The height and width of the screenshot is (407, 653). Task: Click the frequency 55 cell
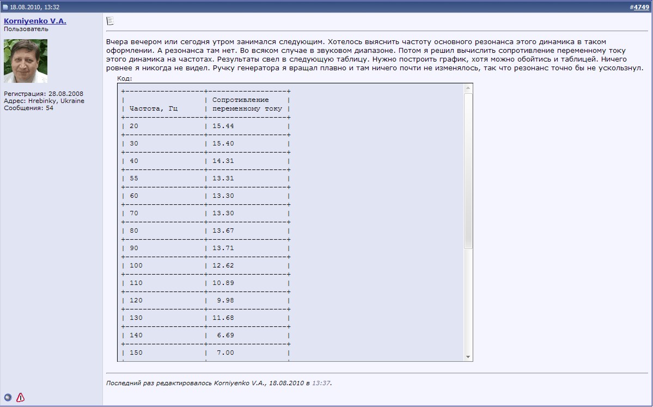tap(133, 178)
